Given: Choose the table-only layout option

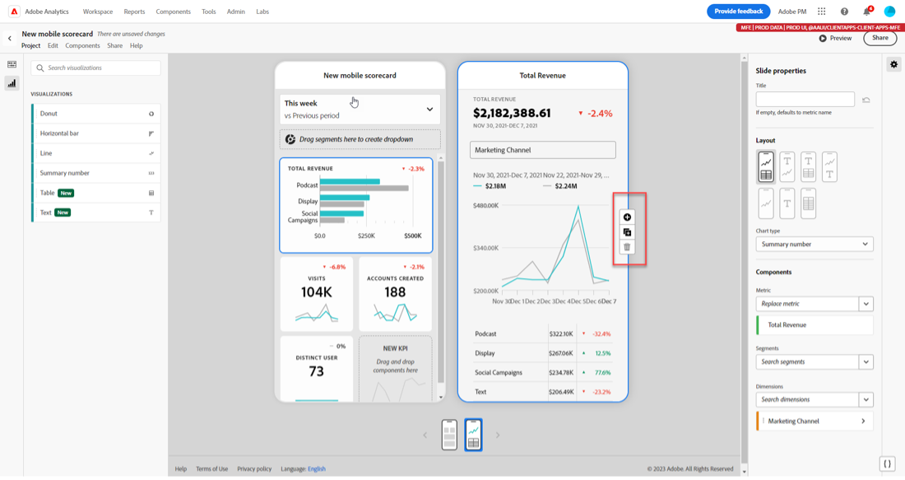Looking at the screenshot, I should [809, 203].
